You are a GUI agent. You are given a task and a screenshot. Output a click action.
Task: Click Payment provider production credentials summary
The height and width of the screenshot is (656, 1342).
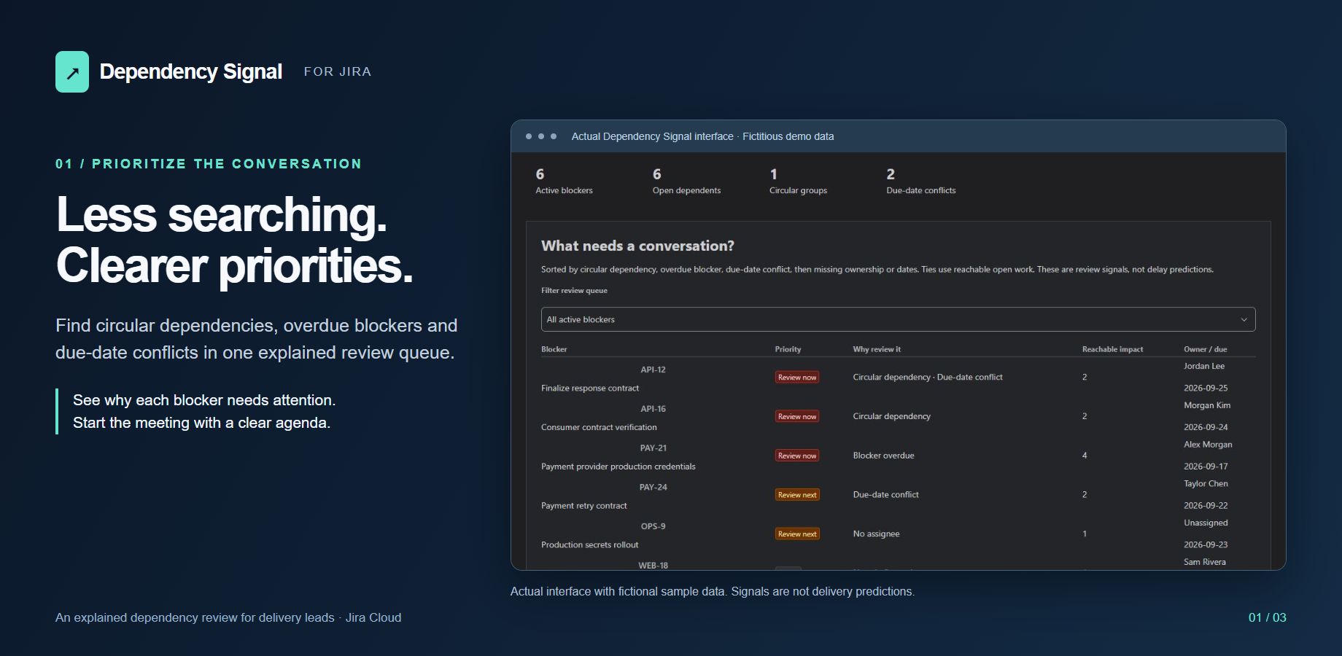[x=618, y=466]
